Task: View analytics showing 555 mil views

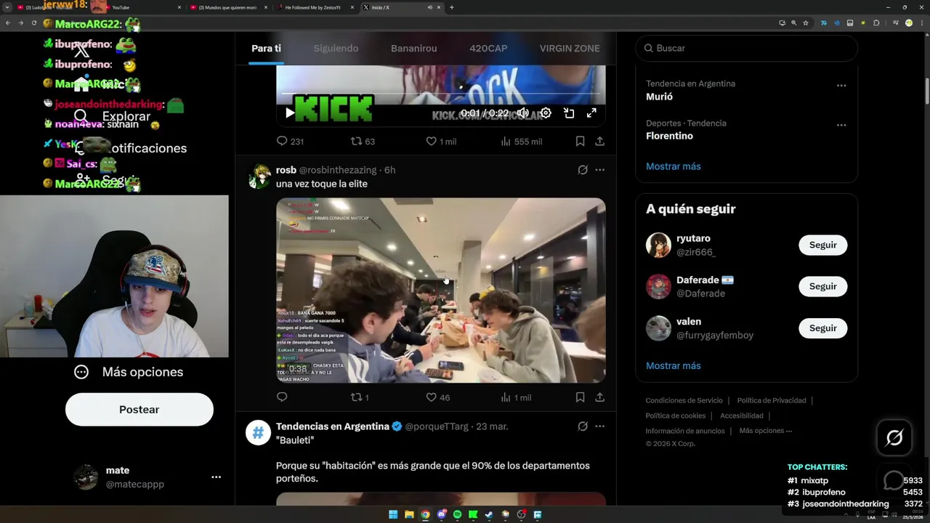Action: [521, 142]
